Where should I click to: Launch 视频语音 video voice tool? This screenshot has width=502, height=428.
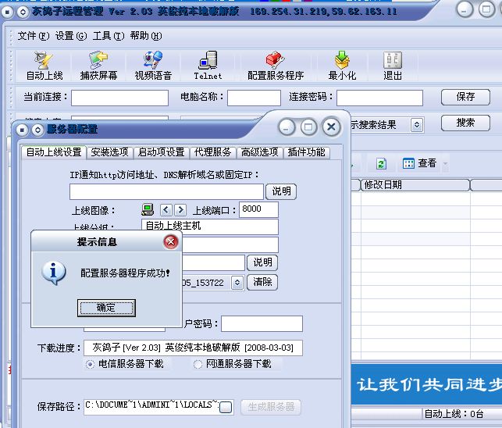(x=153, y=66)
